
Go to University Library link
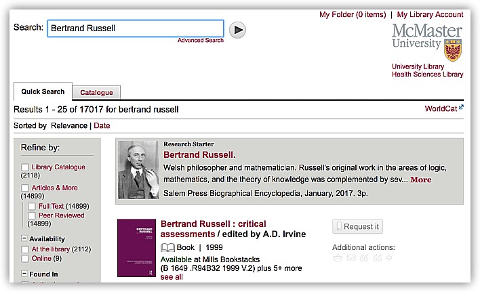click(x=418, y=66)
